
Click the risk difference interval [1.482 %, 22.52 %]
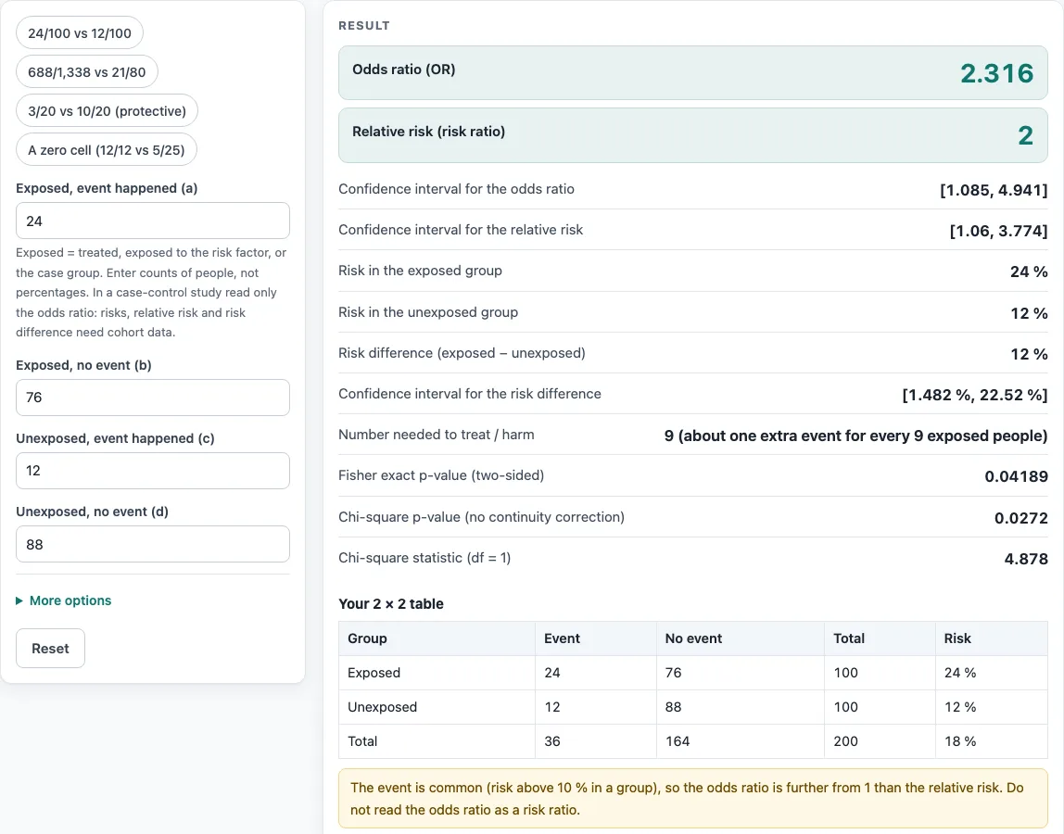[x=974, y=395]
